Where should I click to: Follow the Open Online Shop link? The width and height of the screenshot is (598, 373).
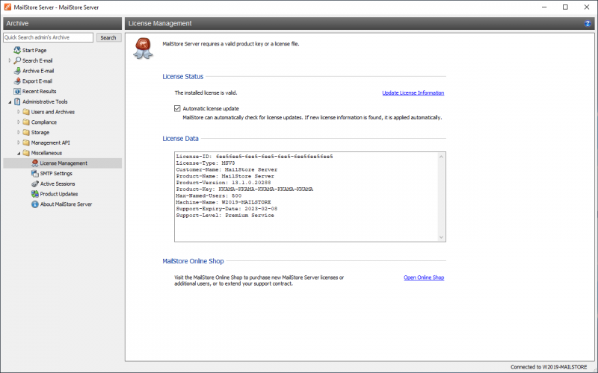pos(424,278)
